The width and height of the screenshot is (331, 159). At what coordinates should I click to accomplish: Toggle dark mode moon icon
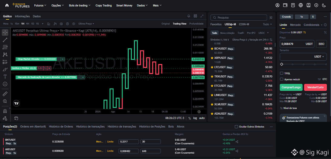point(324,5)
